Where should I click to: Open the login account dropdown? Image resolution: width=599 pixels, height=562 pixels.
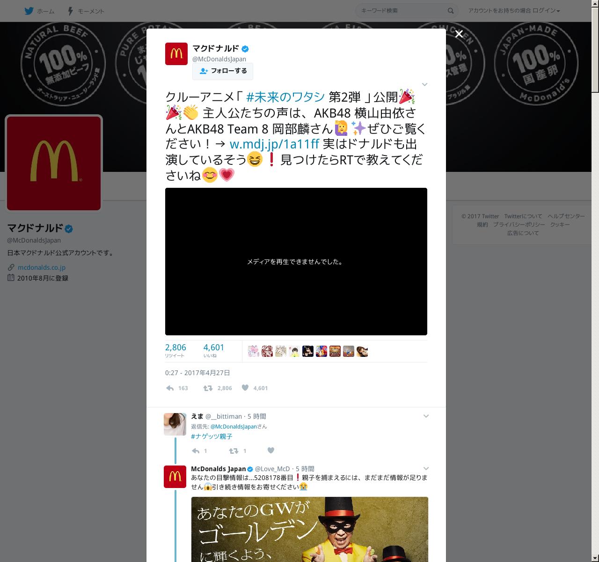(514, 11)
